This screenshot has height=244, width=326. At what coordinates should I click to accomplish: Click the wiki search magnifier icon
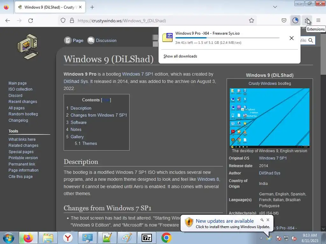311,40
